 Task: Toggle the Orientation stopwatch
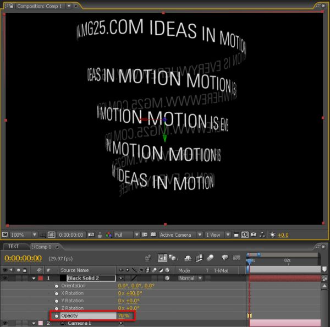pyautogui.click(x=57, y=286)
